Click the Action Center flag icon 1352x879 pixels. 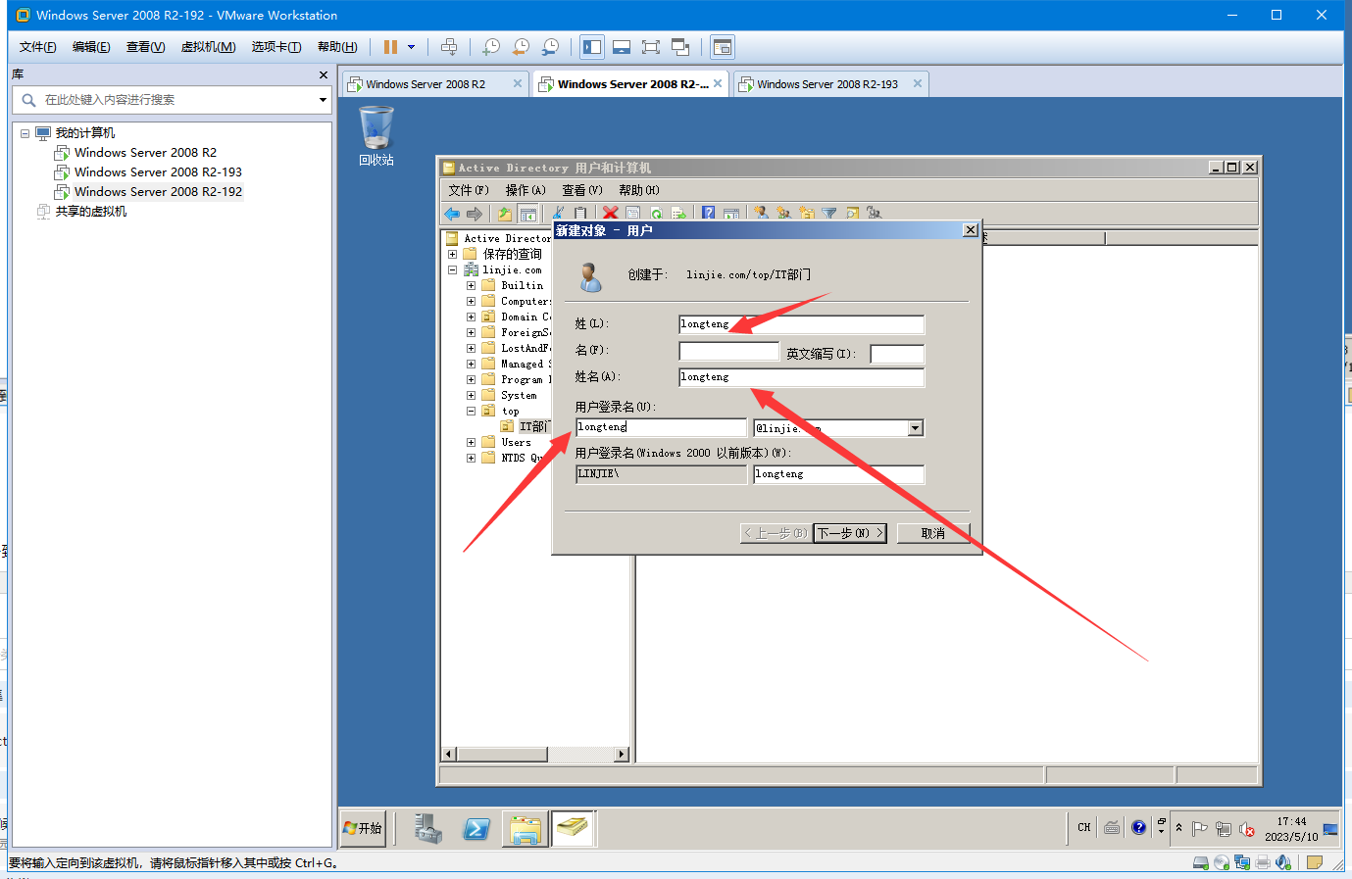[1199, 829]
